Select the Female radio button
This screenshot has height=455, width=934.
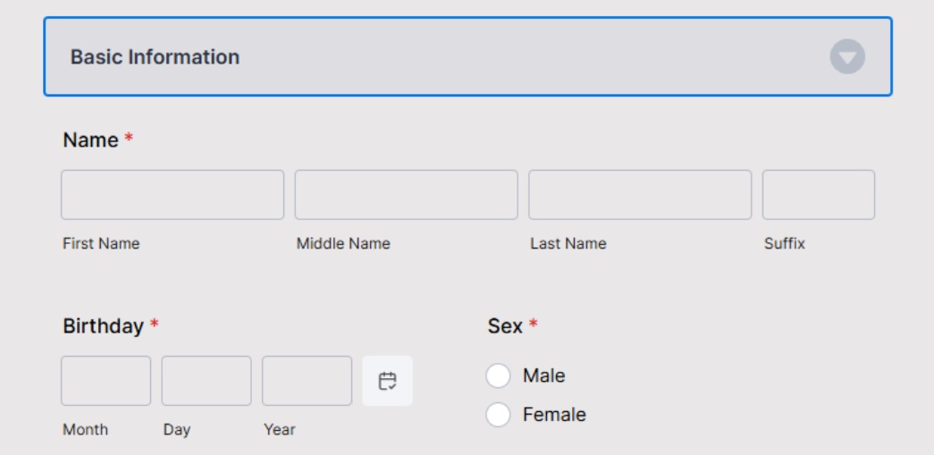[x=498, y=415]
